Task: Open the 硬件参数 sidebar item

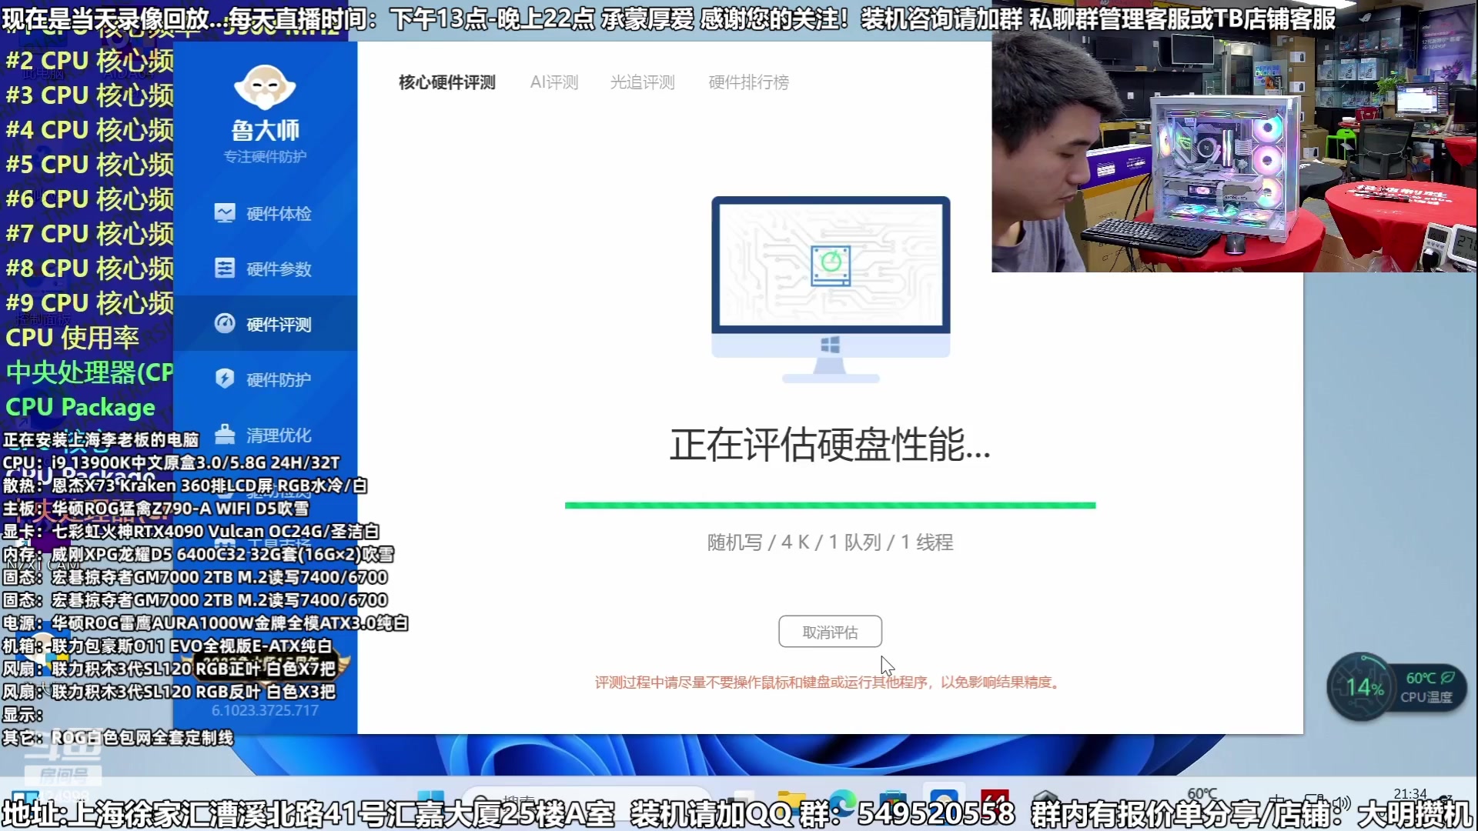Action: [265, 269]
